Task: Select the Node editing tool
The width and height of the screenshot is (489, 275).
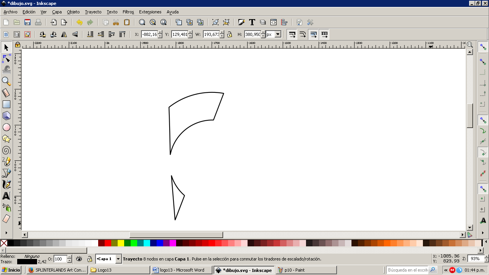Action: 6,59
